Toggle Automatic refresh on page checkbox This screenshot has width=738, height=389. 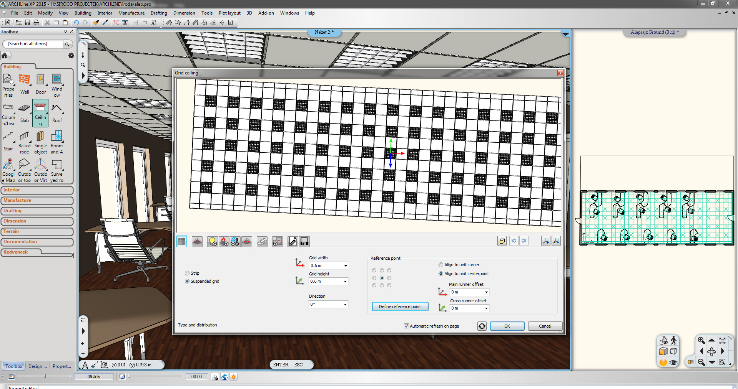[x=406, y=326]
